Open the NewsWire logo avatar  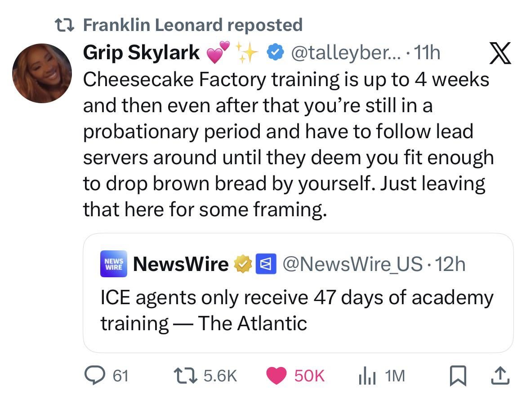[x=114, y=264]
